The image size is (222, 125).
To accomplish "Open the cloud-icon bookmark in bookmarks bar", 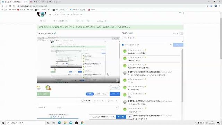I will click(x=78, y=10).
